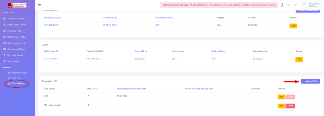This screenshot has height=116, width=324.
Task: Navigate to Case-based Billing
Action: pyautogui.click(x=16, y=49)
